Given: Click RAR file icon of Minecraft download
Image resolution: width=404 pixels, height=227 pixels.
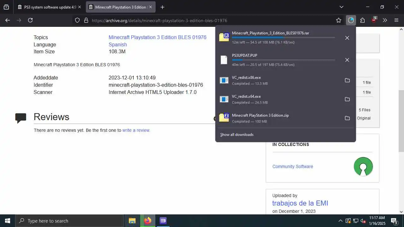Looking at the screenshot, I should (x=224, y=37).
